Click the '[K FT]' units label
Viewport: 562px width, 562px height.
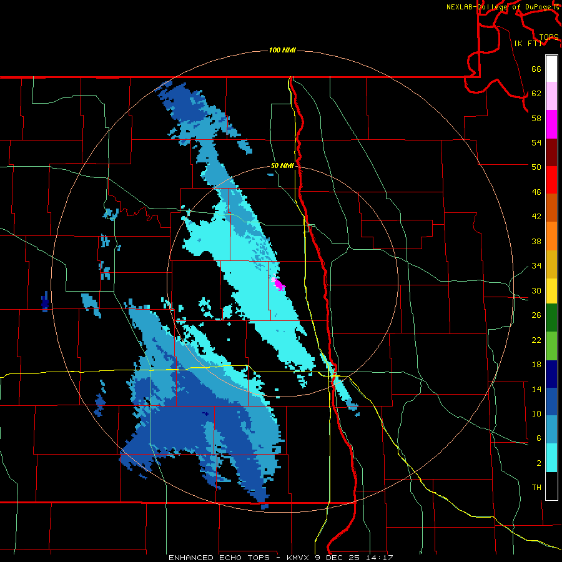click(528, 43)
